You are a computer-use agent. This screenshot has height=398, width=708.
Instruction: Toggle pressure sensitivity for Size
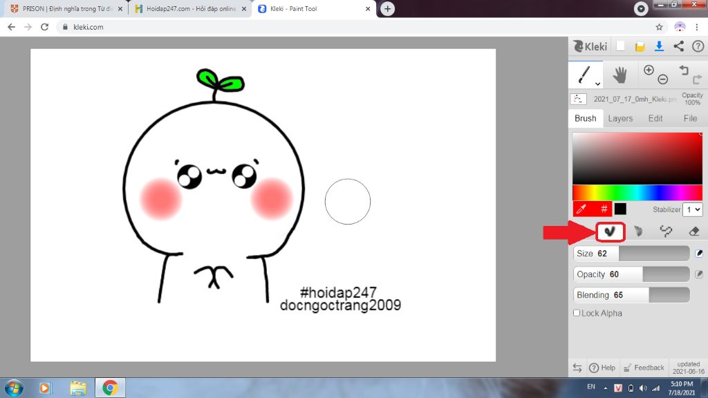coord(699,254)
